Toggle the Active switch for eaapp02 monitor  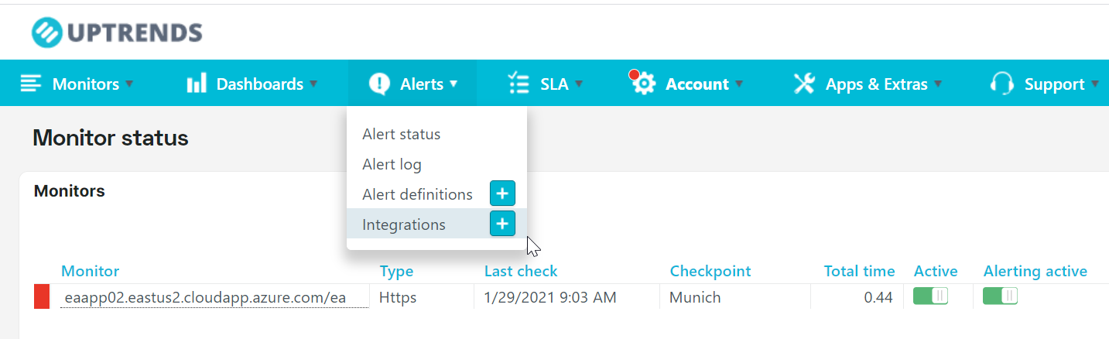tap(930, 296)
